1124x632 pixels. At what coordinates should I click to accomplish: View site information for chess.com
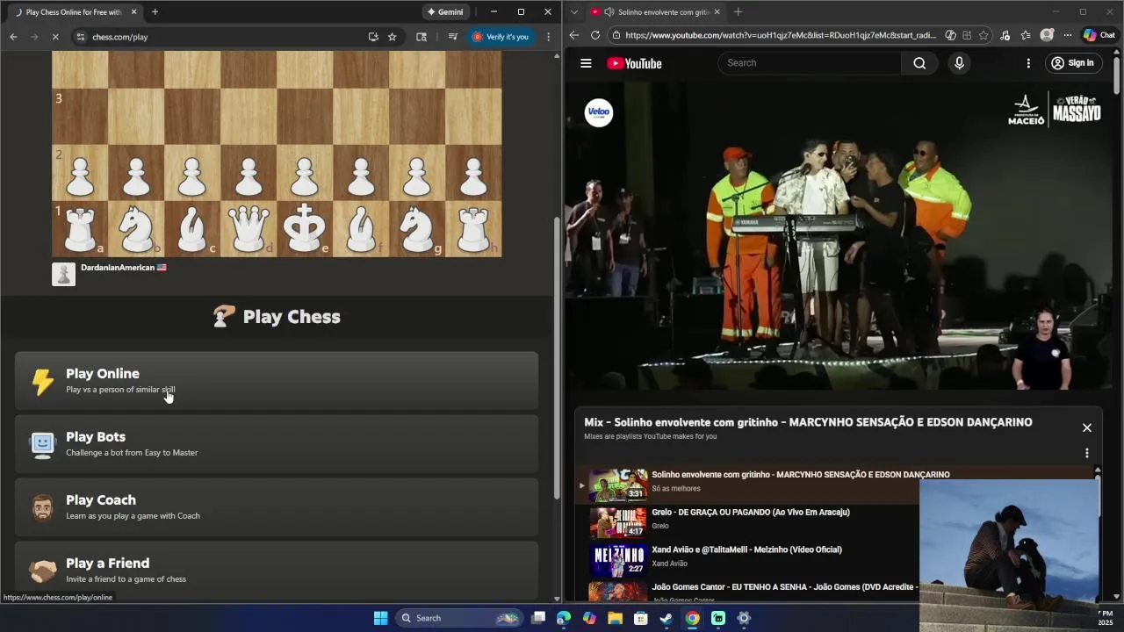[x=80, y=37]
